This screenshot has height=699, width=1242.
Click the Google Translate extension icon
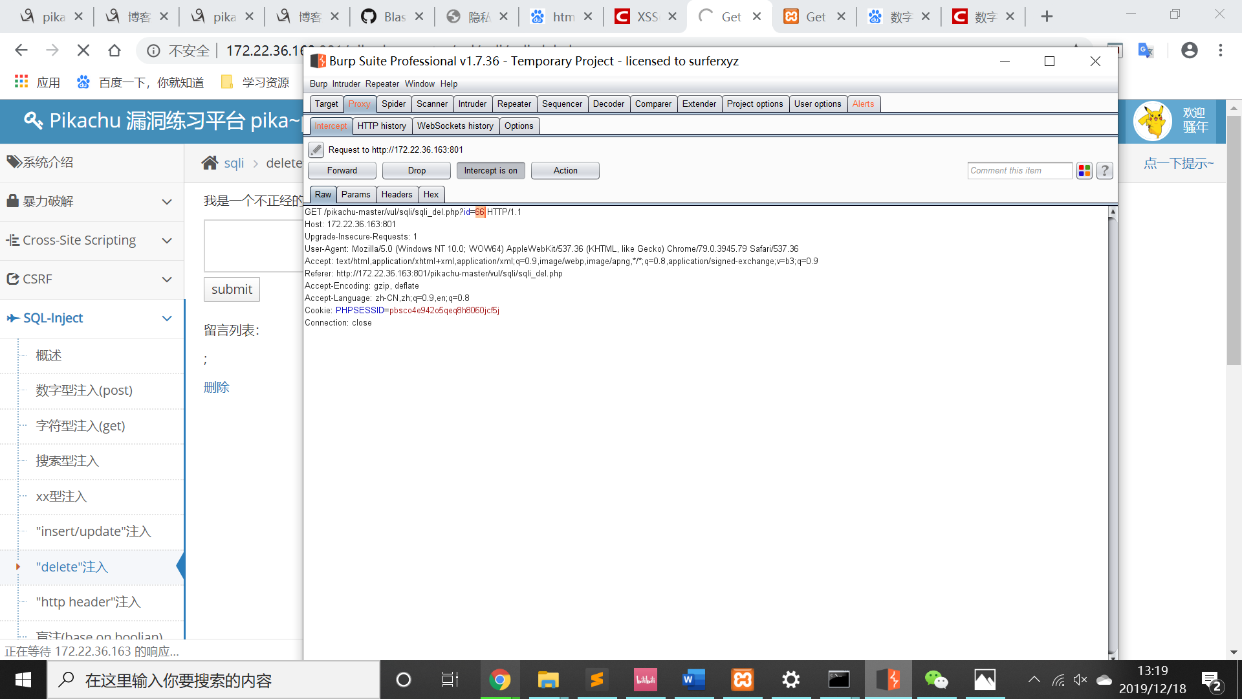[x=1146, y=50]
